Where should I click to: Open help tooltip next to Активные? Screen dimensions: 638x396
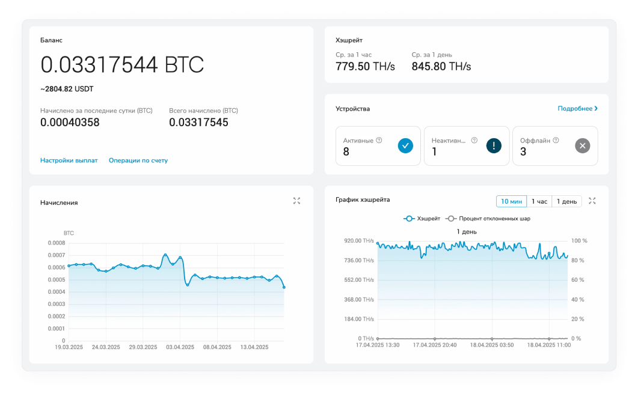pos(379,141)
